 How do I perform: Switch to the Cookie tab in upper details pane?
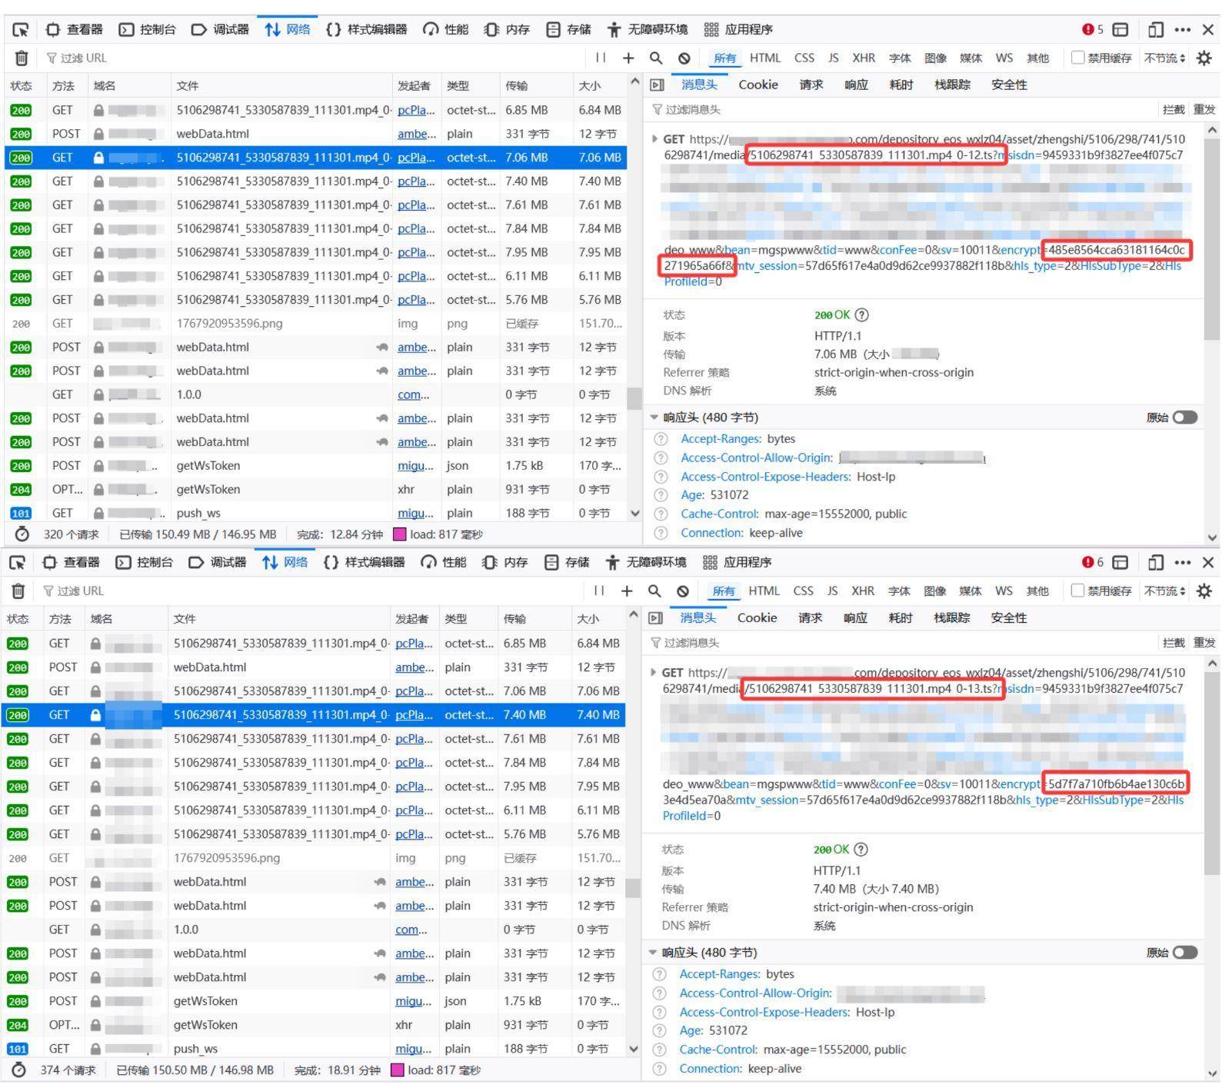coord(758,85)
